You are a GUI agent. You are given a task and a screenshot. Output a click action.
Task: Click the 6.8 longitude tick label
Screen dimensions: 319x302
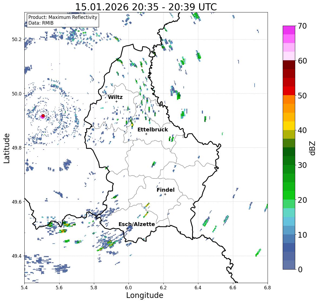(x=268, y=288)
